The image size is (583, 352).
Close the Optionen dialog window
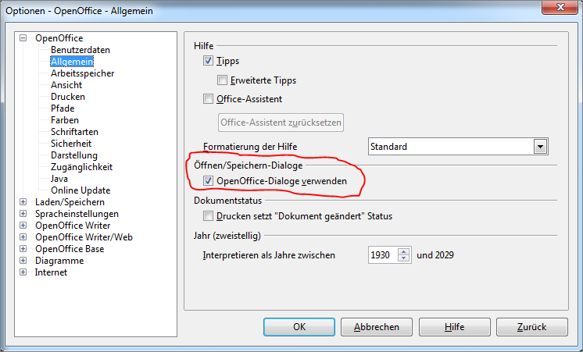click(x=560, y=7)
